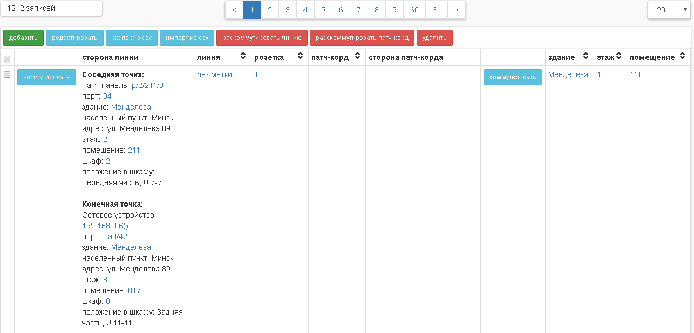
Task: Open network device link 192.168.0.6()
Action: 105,226
